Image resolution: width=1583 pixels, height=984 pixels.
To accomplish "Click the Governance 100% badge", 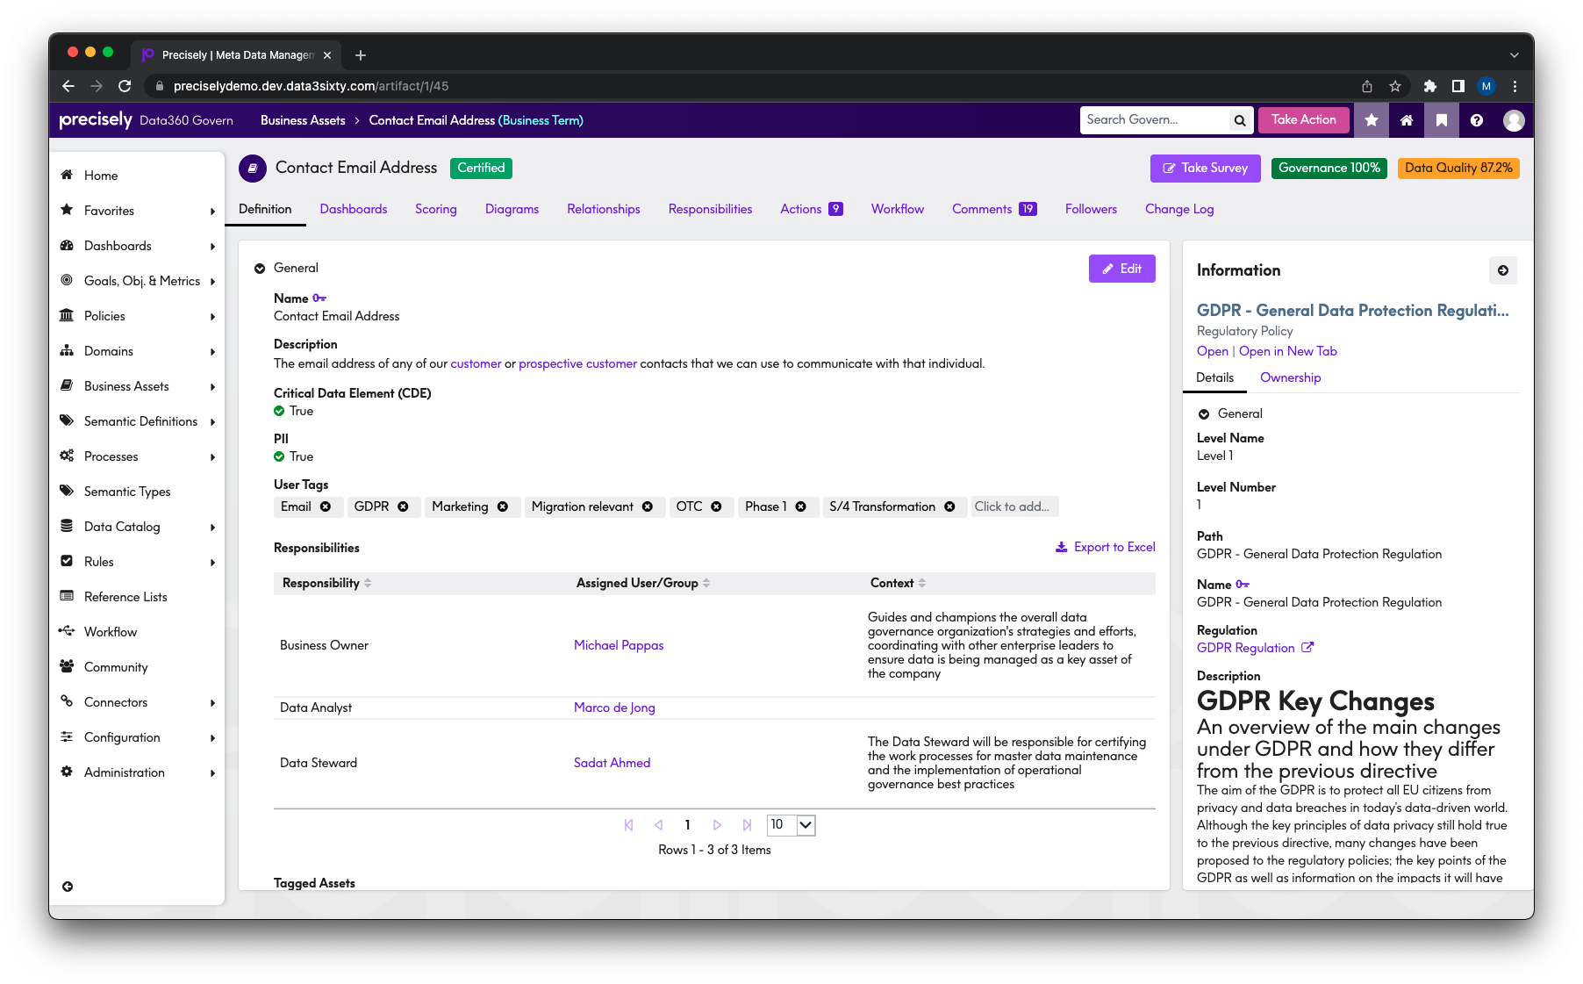I will [x=1329, y=169].
